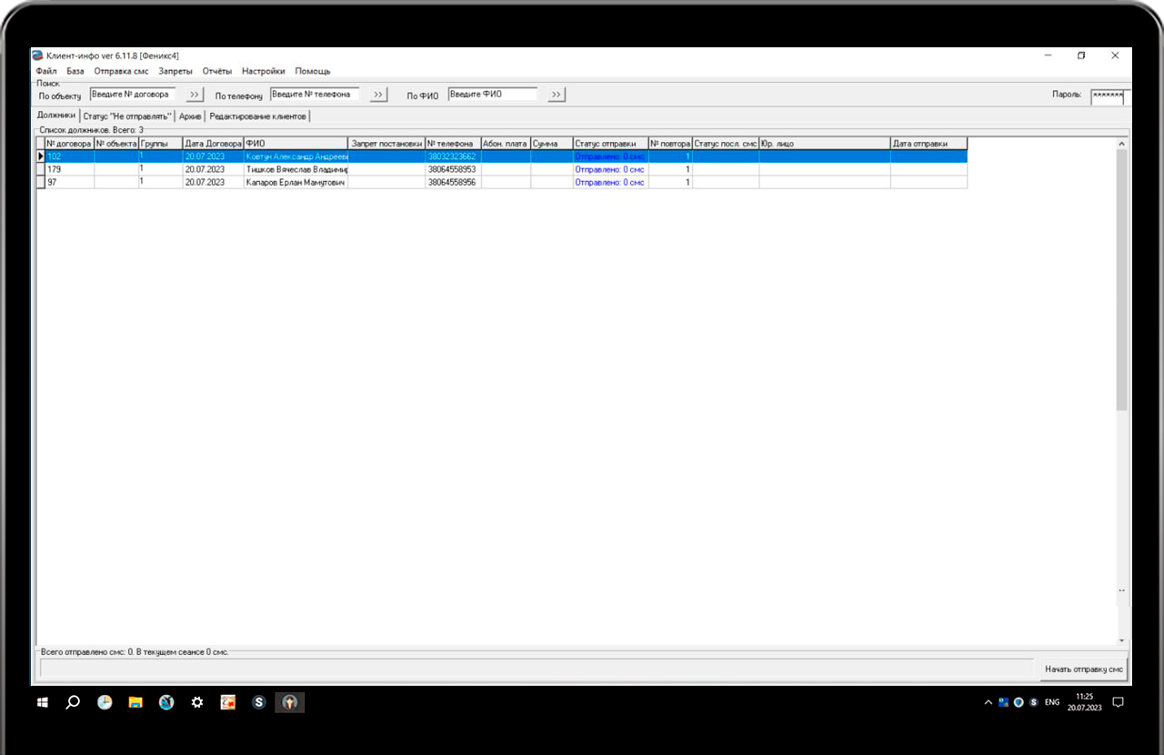Click the Введите ФИО search field

pos(492,95)
